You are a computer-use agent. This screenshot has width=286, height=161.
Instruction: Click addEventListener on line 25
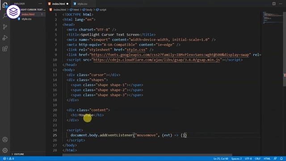pyautogui.click(x=116, y=135)
